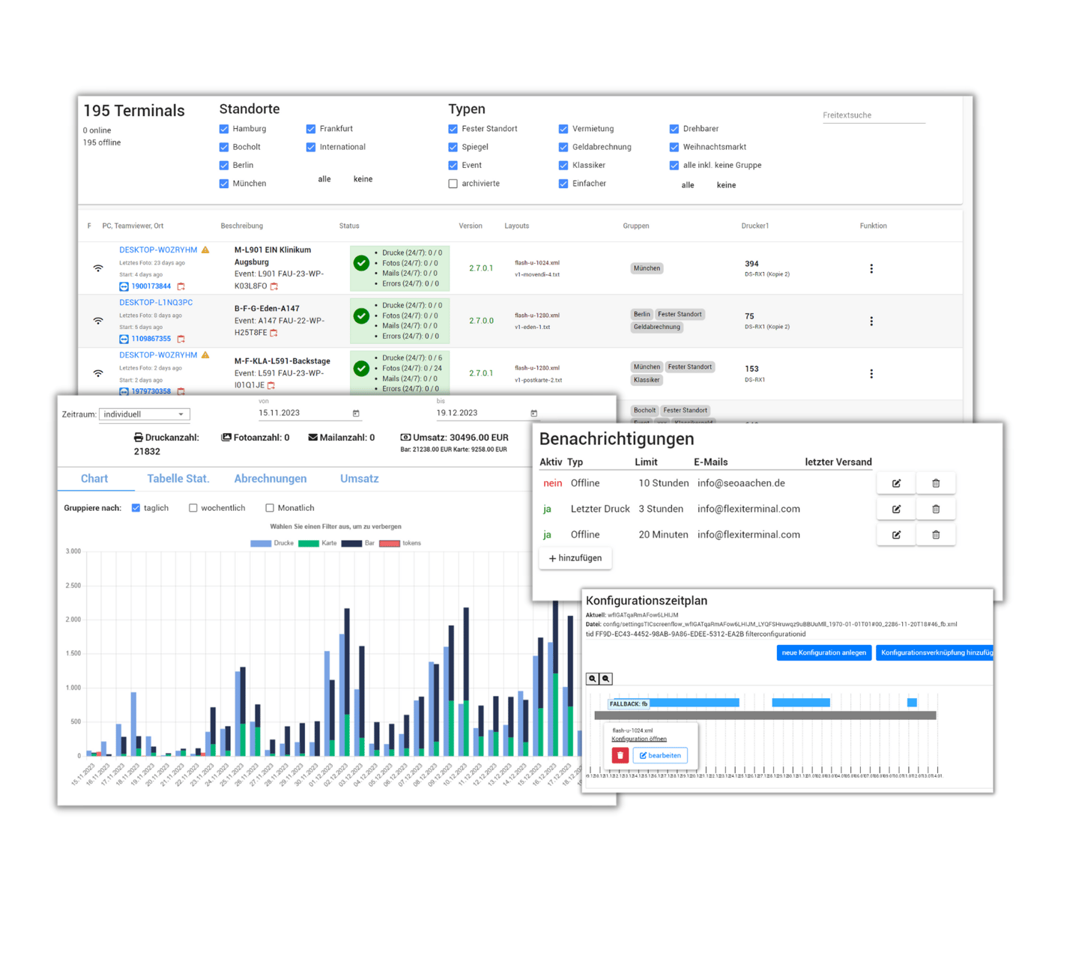Toggle the International checkbox
This screenshot has width=1079, height=959.
pyautogui.click(x=311, y=147)
